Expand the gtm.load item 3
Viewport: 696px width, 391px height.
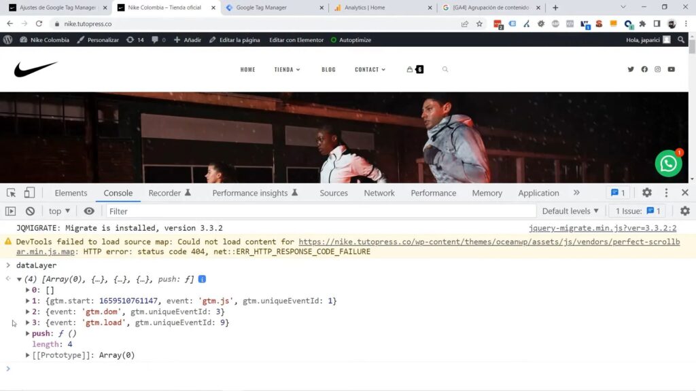[27, 322]
